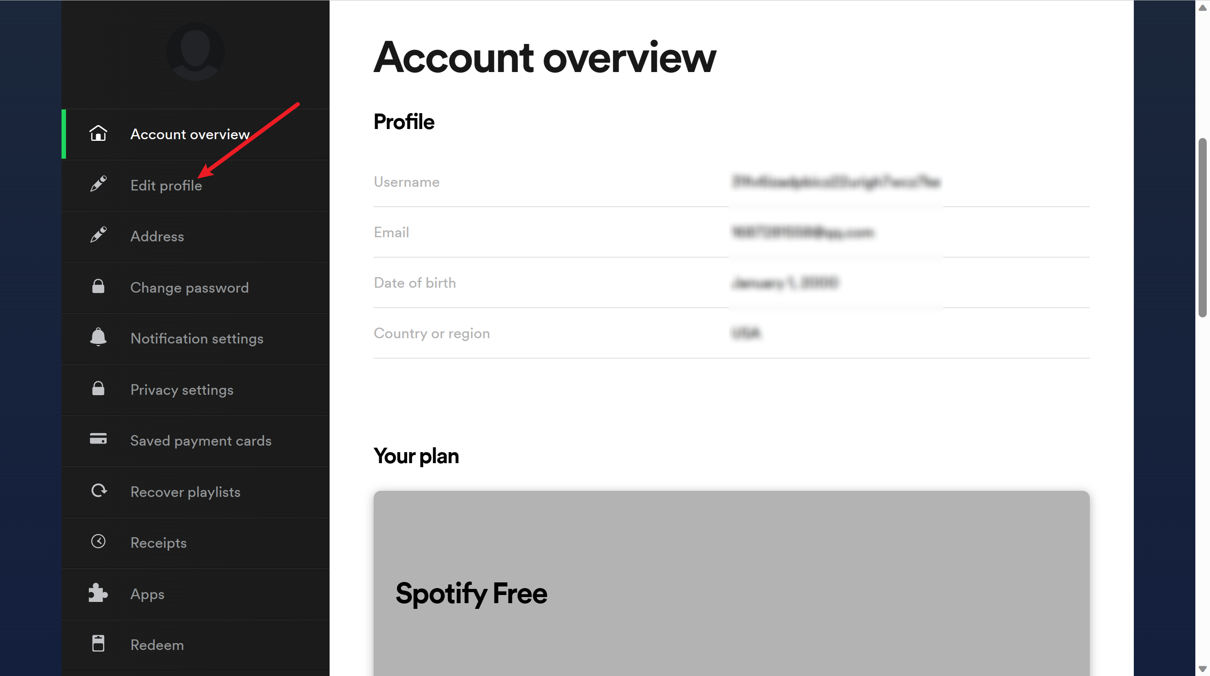Screen dimensions: 1210x676
Task: Open Notification settings from the sidebar
Action: [197, 338]
